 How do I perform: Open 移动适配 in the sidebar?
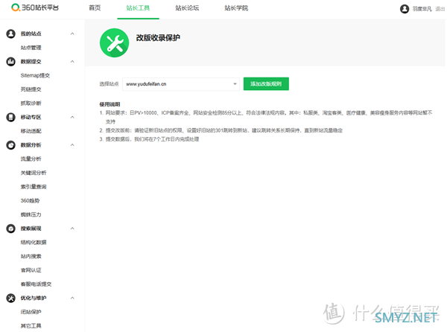(31, 131)
